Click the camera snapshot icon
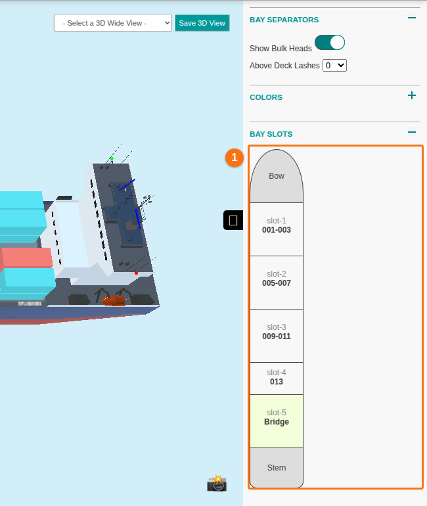The width and height of the screenshot is (427, 506). click(x=217, y=483)
